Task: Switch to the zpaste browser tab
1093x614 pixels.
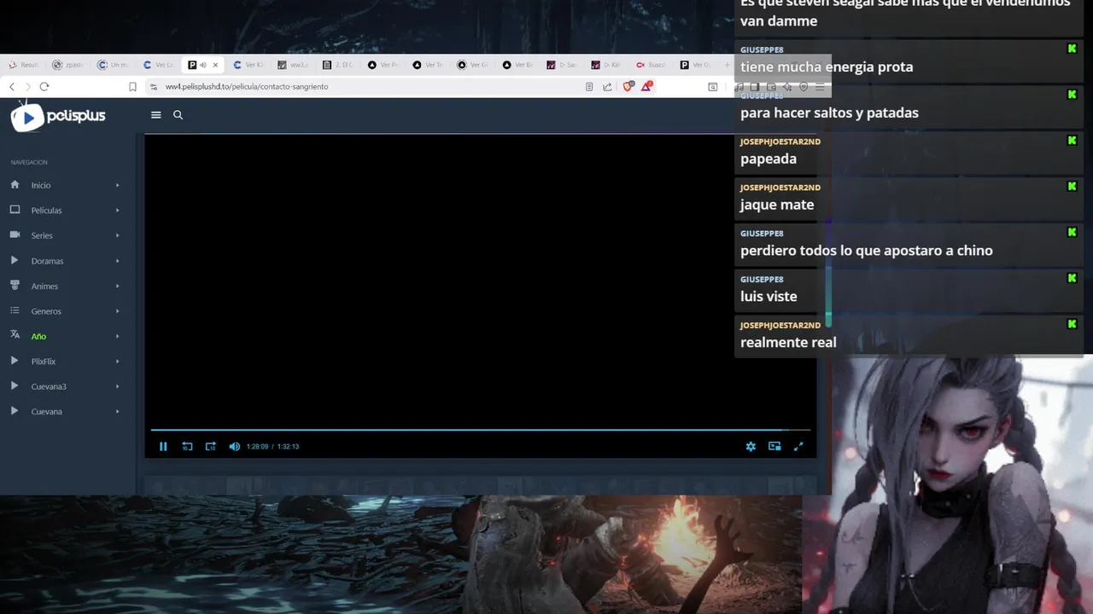Action: pyautogui.click(x=67, y=65)
